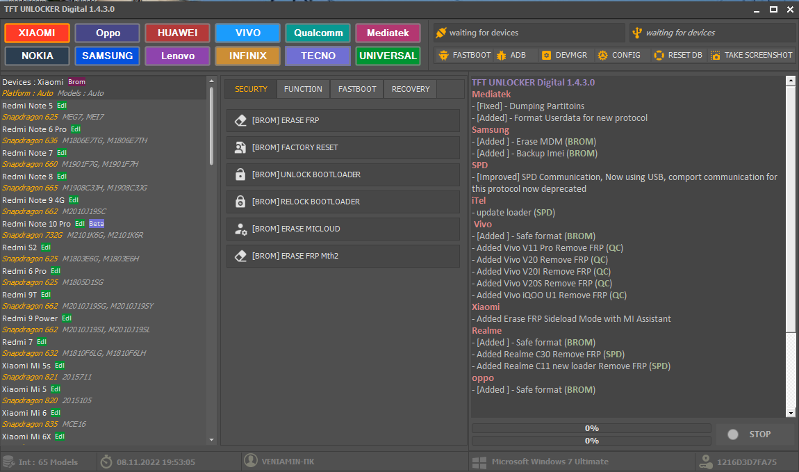The image size is (799, 472).
Task: Click device list scroll down arrow
Action: [211, 440]
